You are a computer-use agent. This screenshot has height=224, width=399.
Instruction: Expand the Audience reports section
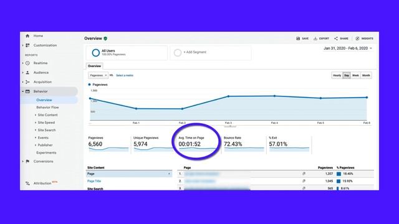click(22, 73)
